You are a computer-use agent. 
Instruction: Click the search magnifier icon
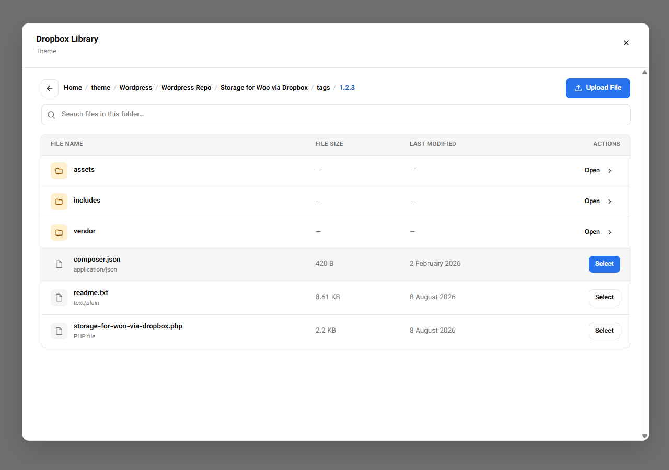pos(51,115)
